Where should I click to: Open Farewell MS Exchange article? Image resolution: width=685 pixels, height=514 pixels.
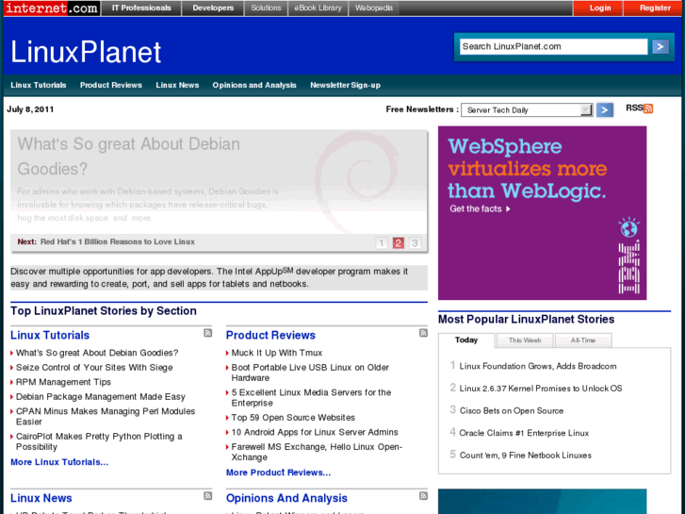pyautogui.click(x=317, y=452)
